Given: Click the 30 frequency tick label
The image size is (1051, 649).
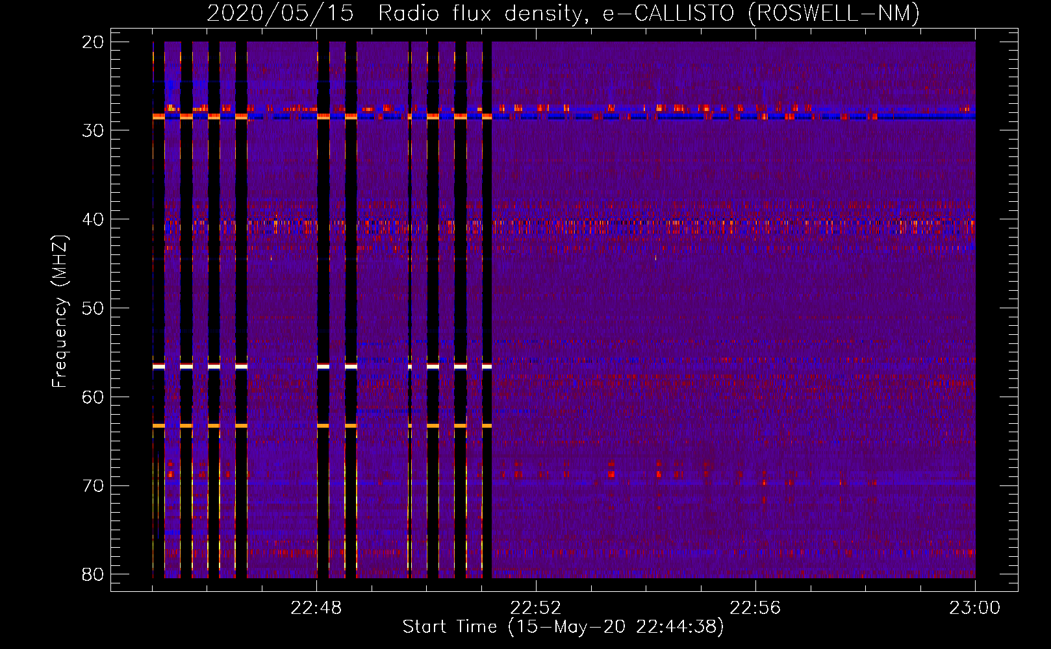Looking at the screenshot, I should tap(94, 130).
